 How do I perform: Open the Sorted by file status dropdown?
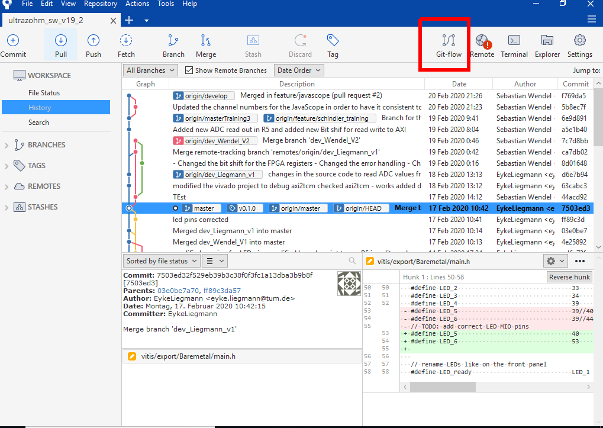[x=161, y=261]
